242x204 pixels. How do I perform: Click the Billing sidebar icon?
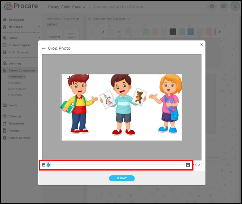point(5,38)
